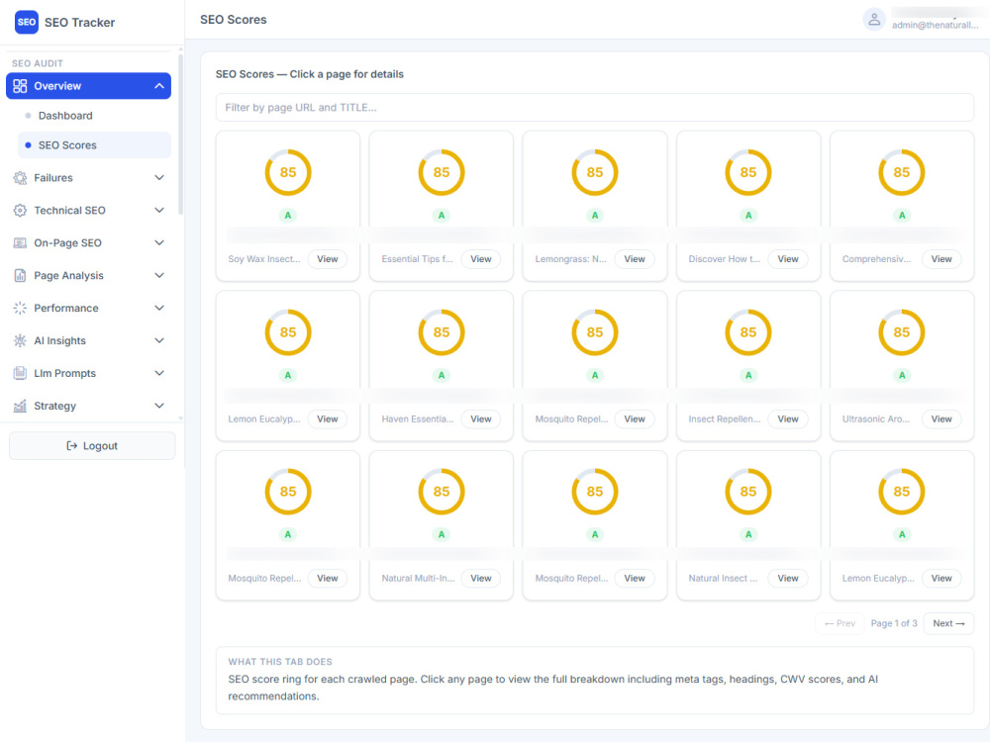This screenshot has width=990, height=742.
Task: Click the Prev pagination button
Action: (x=840, y=623)
